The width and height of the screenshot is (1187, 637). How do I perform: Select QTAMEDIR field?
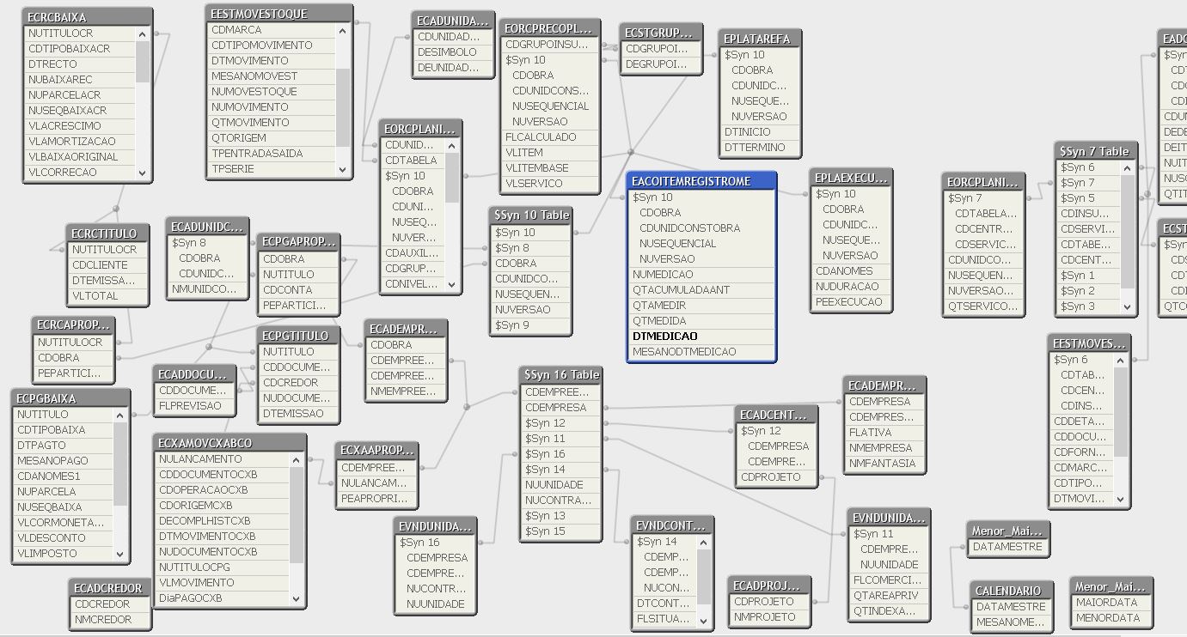click(x=701, y=306)
